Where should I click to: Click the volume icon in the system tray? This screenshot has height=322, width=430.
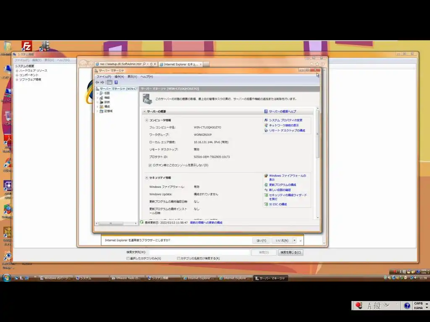pyautogui.click(x=416, y=278)
